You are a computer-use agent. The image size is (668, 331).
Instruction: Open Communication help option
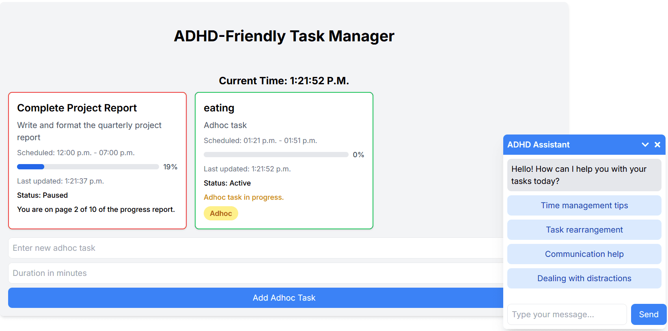click(584, 254)
